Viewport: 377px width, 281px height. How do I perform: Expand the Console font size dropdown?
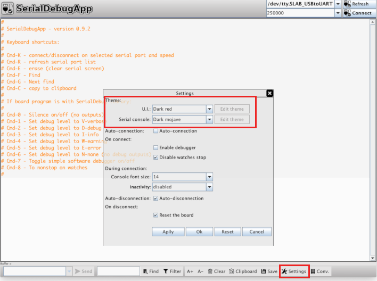point(209,177)
